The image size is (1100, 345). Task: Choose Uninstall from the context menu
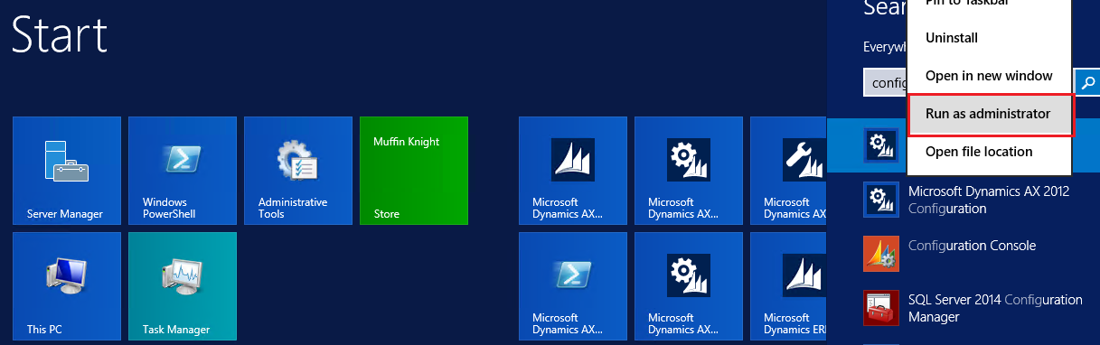click(990, 38)
